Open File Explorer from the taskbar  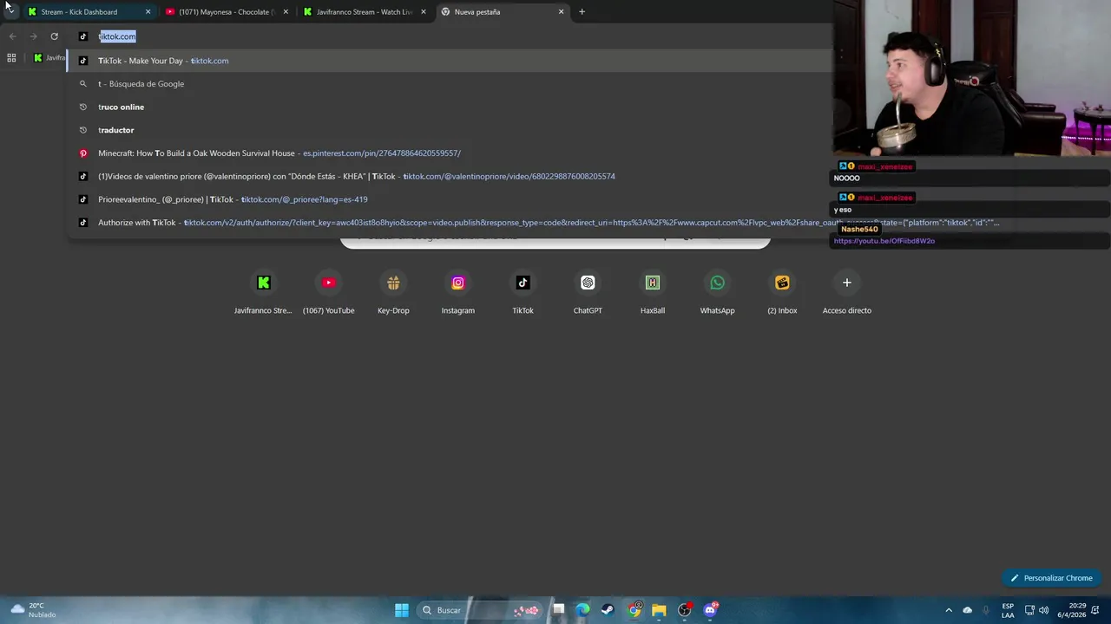pos(659,610)
